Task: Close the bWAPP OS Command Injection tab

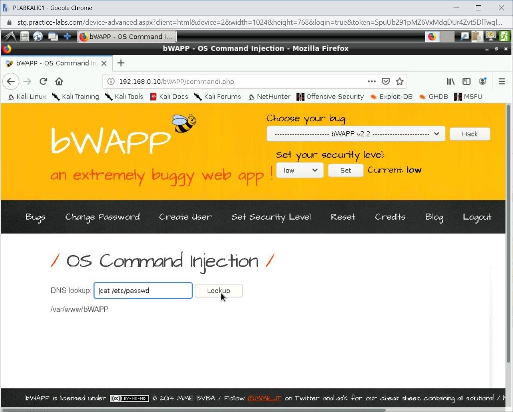Action: point(104,63)
